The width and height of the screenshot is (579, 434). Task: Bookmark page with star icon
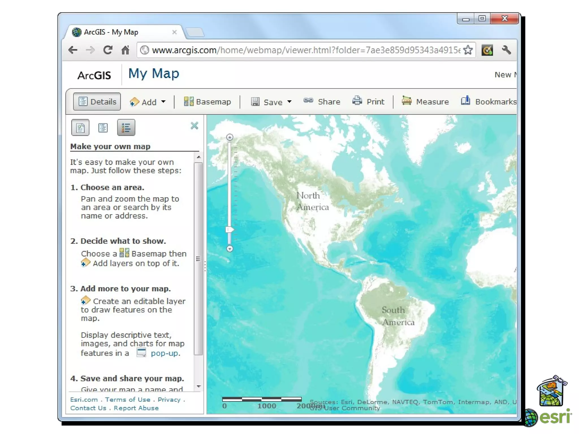tap(468, 50)
